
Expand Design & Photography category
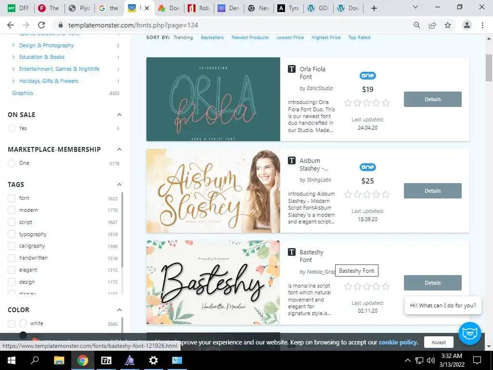pyautogui.click(x=13, y=45)
